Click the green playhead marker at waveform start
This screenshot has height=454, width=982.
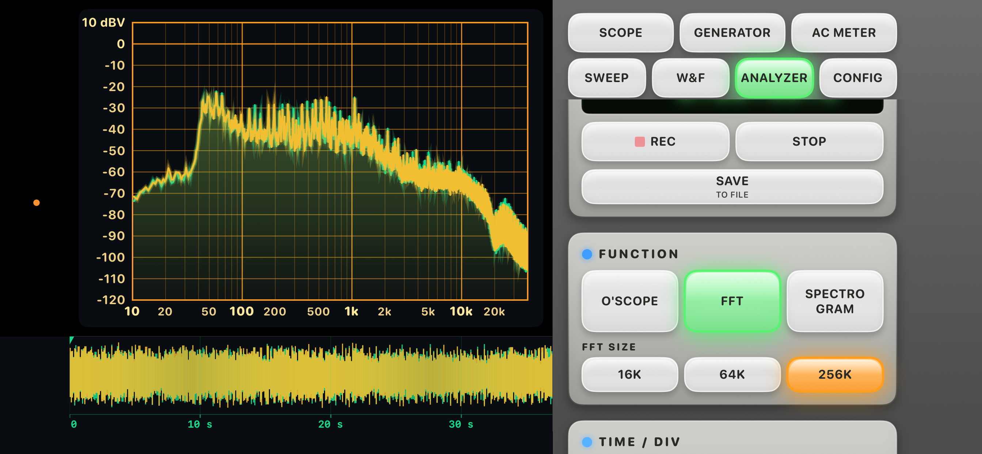click(72, 340)
